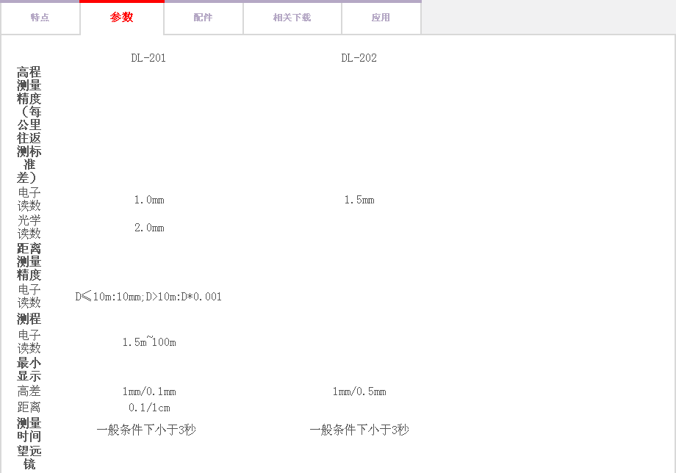Click the DL-201 column header
The width and height of the screenshot is (676, 473).
(x=148, y=58)
